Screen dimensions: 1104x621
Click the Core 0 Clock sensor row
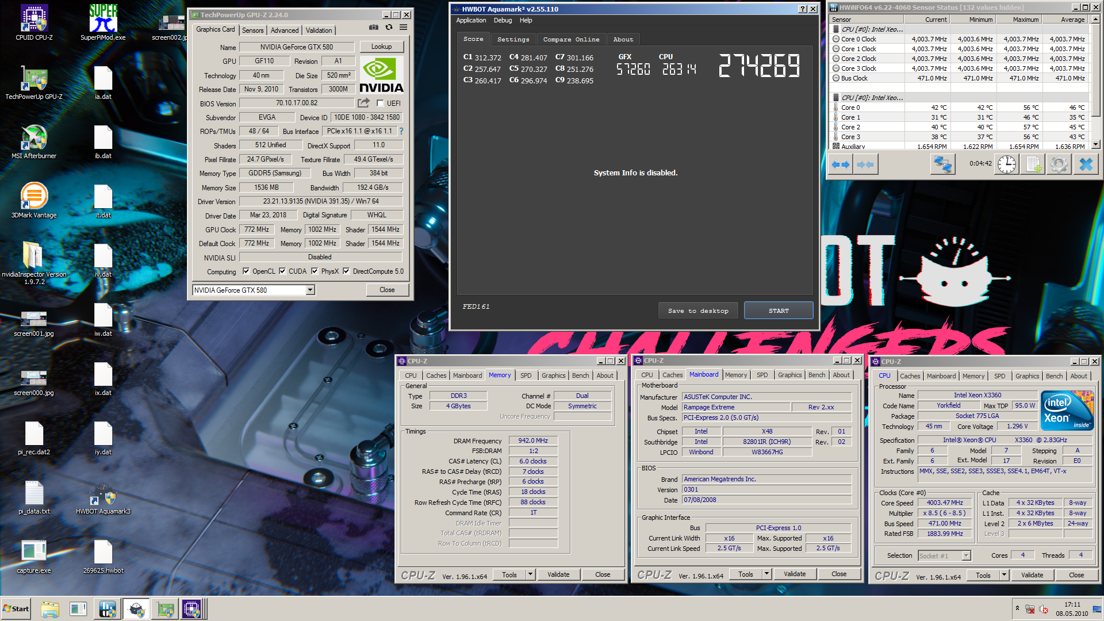tap(959, 39)
